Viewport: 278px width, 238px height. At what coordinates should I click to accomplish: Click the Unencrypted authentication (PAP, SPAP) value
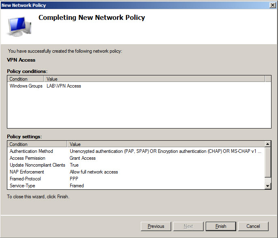tap(166, 151)
